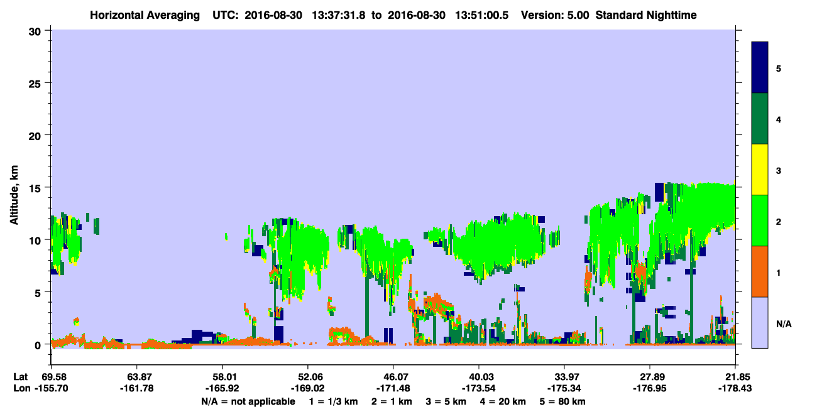Click longitude value '-178.43'
The height and width of the screenshot is (419, 817).
point(735,388)
